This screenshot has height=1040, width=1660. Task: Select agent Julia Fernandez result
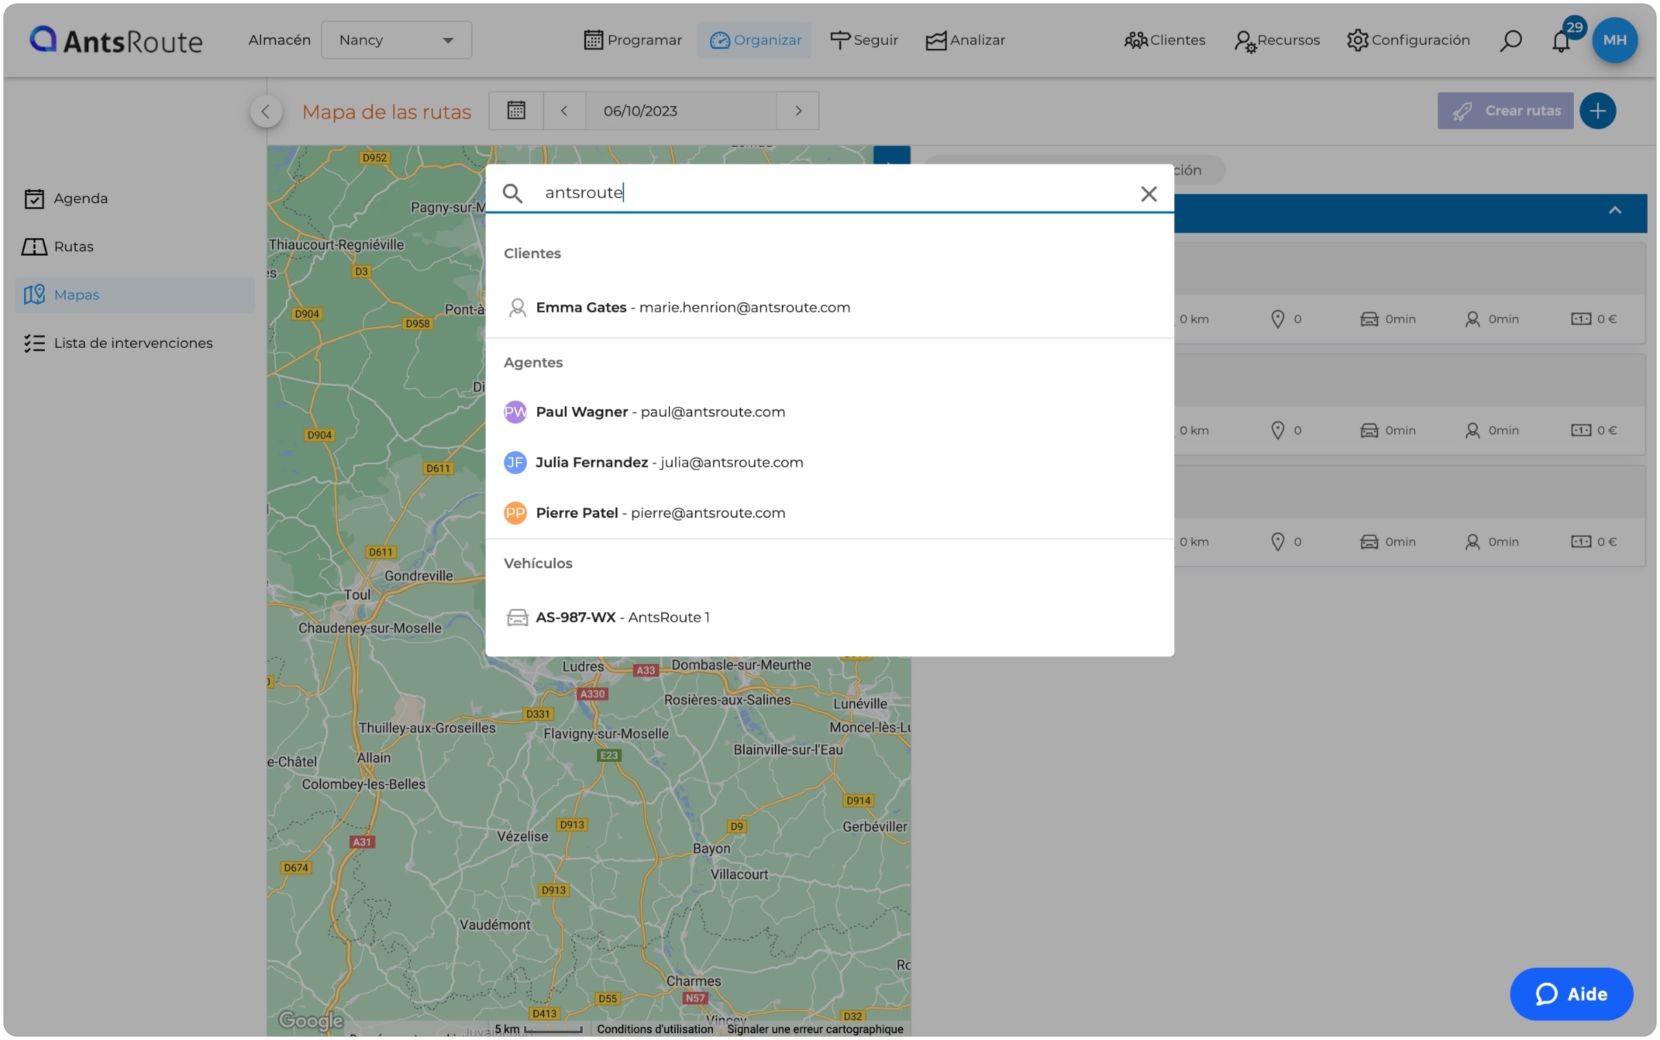pos(829,462)
